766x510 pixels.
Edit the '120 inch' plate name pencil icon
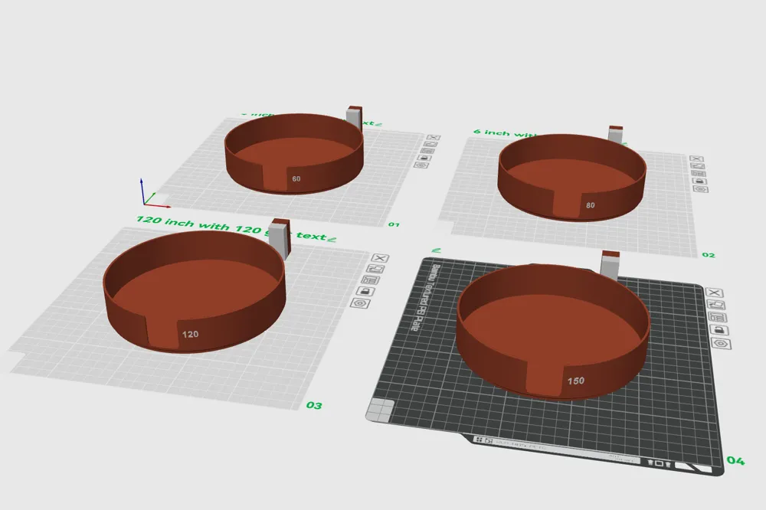332,239
